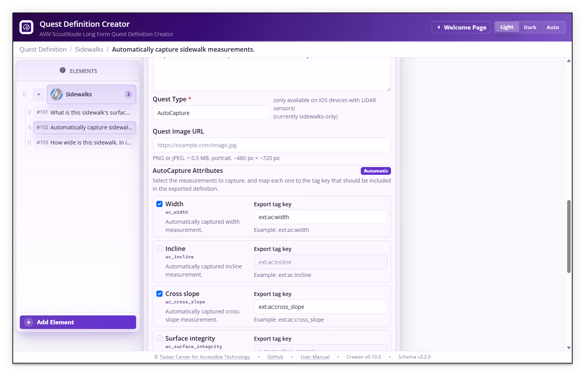This screenshot has width=585, height=376.
Task: Grab the drag handle beside Sidewalks group
Action: (24, 94)
